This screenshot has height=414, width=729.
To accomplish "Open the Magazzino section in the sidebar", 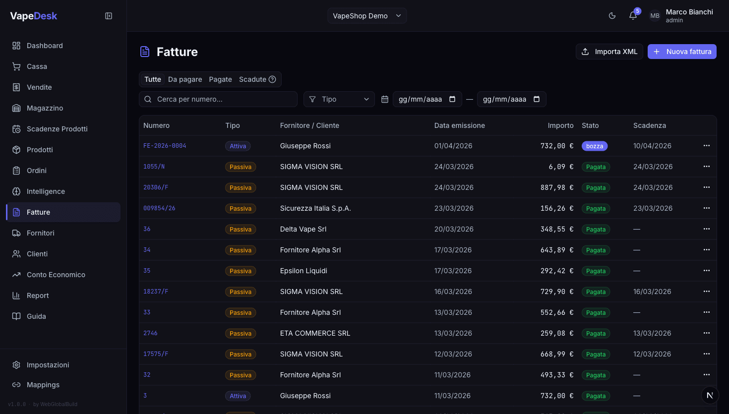I will point(45,108).
